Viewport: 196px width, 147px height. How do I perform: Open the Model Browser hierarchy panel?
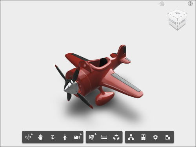coord(131,137)
